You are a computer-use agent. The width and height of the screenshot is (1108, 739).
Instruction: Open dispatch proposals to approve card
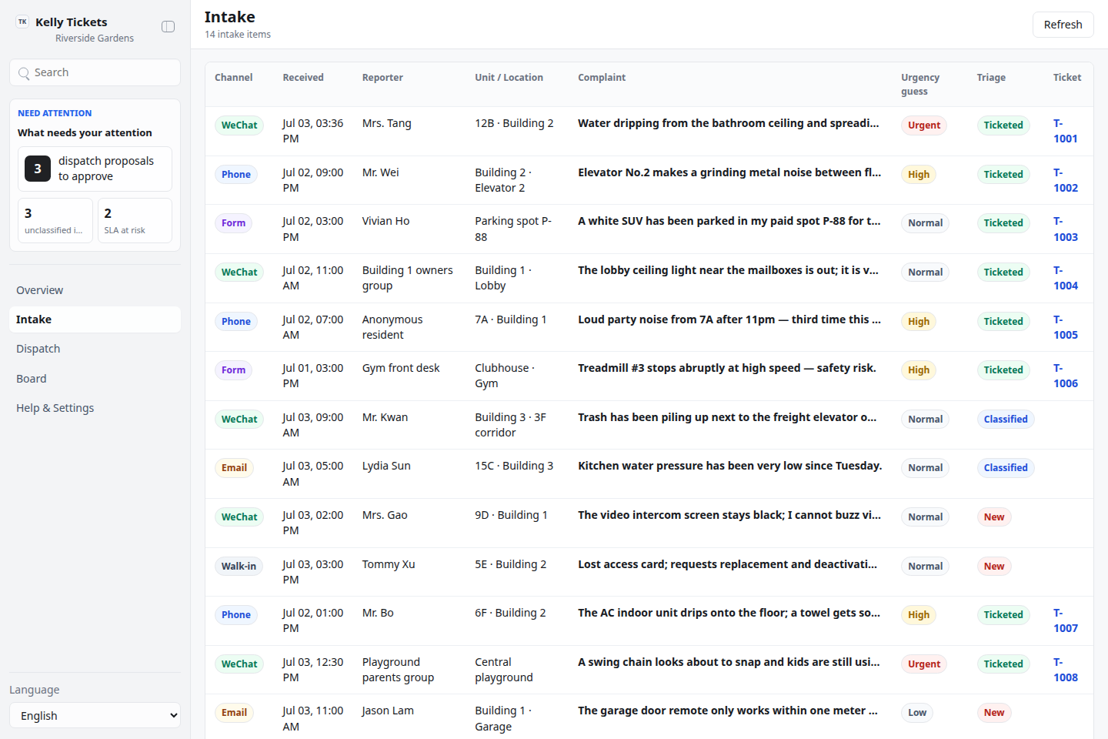(x=95, y=169)
